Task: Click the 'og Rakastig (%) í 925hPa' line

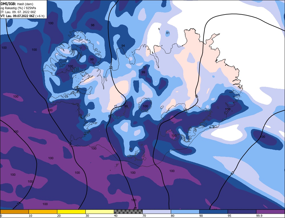Action: pos(18,8)
